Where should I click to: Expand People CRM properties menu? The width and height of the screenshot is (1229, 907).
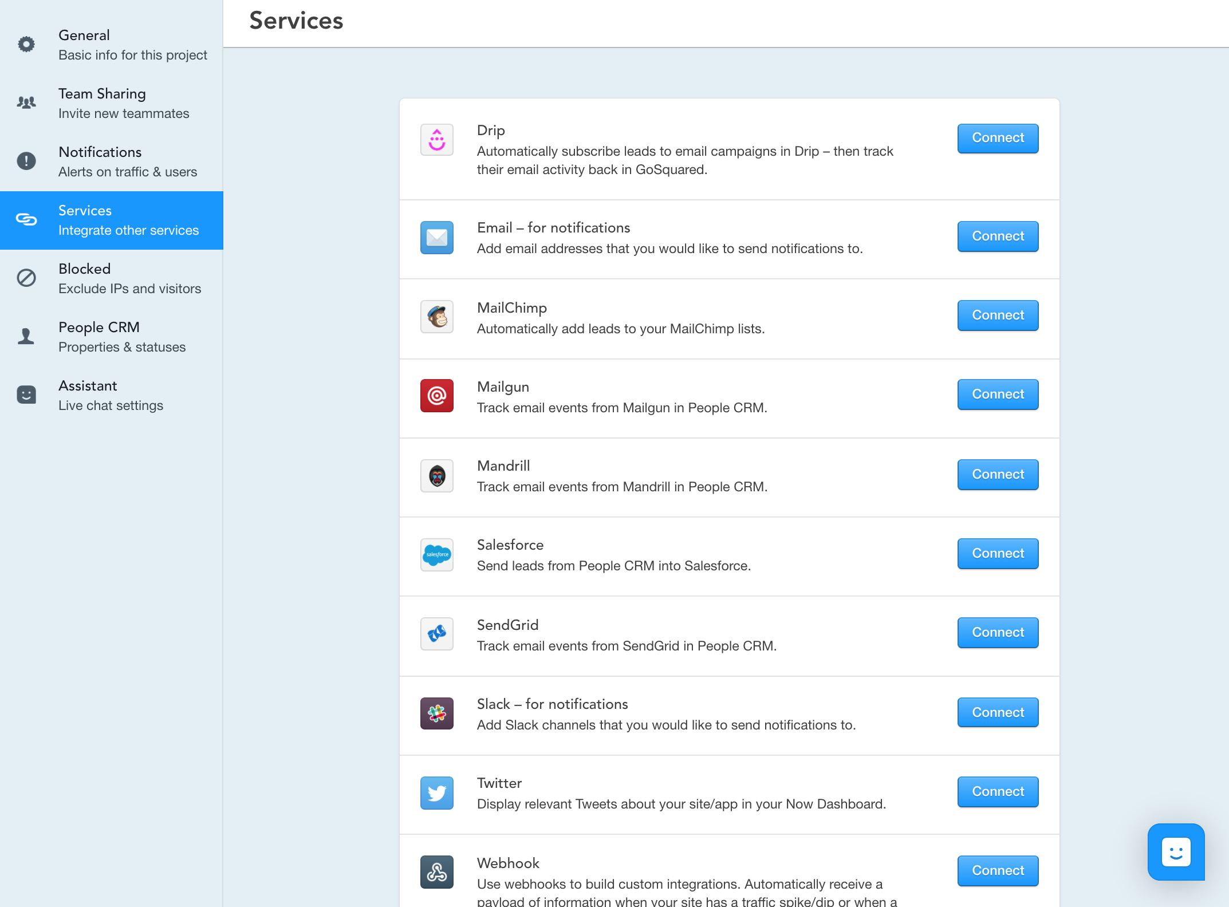click(111, 337)
